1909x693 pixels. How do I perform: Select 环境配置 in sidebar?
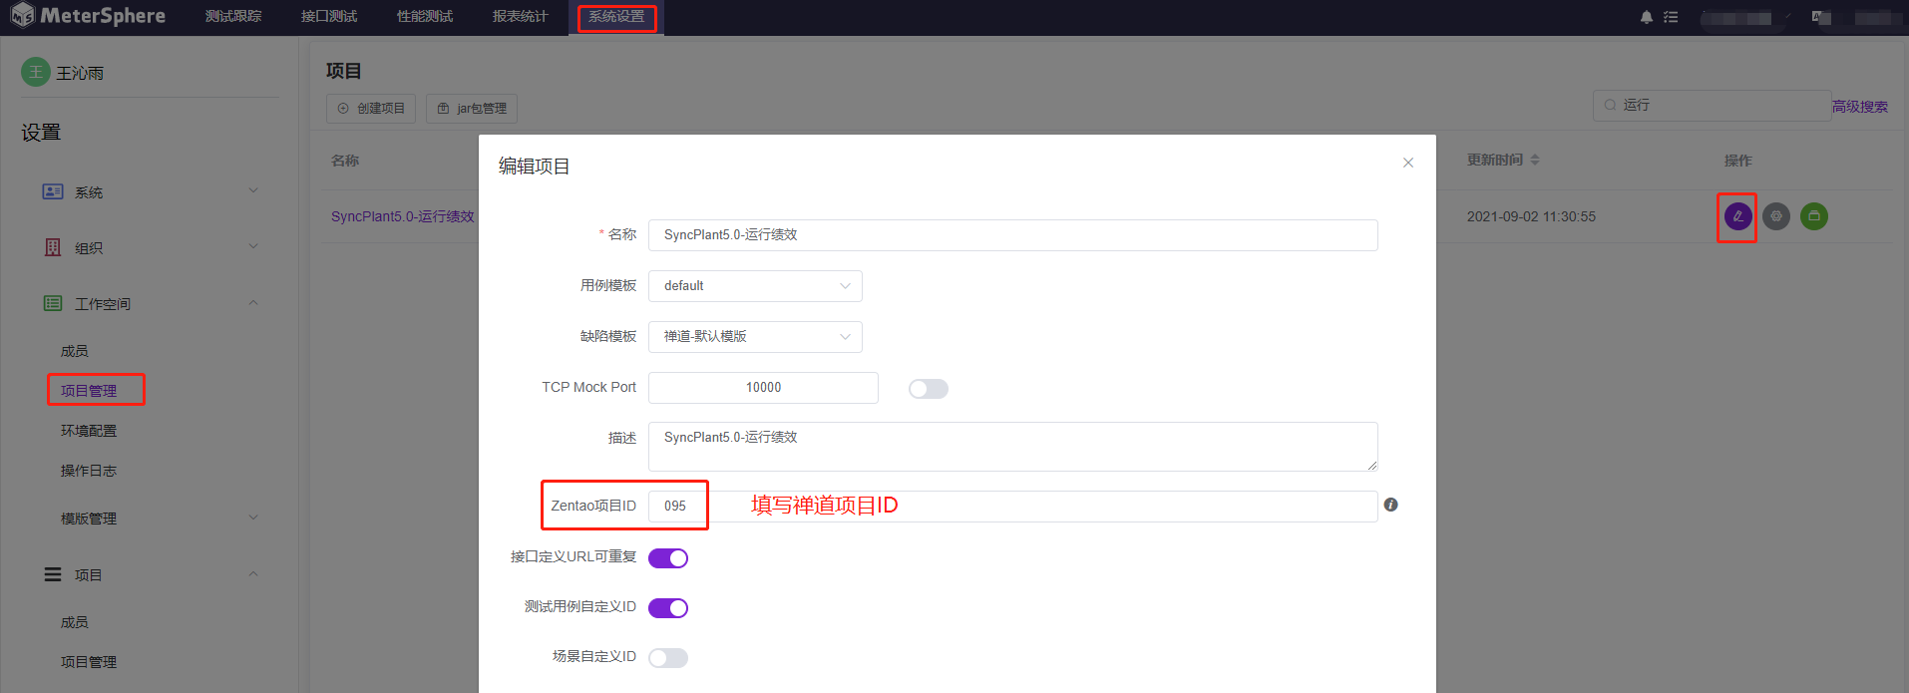(89, 431)
